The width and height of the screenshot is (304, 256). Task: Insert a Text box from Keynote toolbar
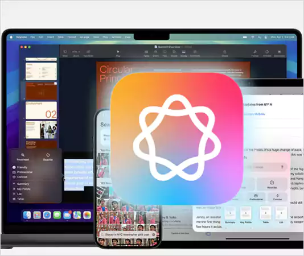pos(165,53)
